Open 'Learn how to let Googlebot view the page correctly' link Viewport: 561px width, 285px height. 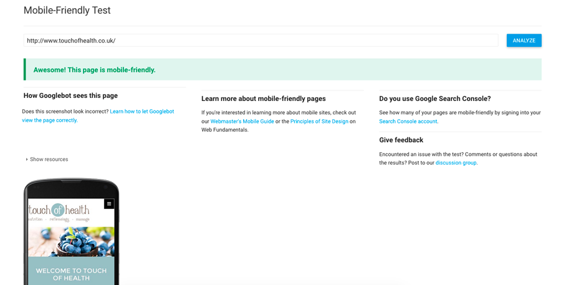tap(98, 115)
